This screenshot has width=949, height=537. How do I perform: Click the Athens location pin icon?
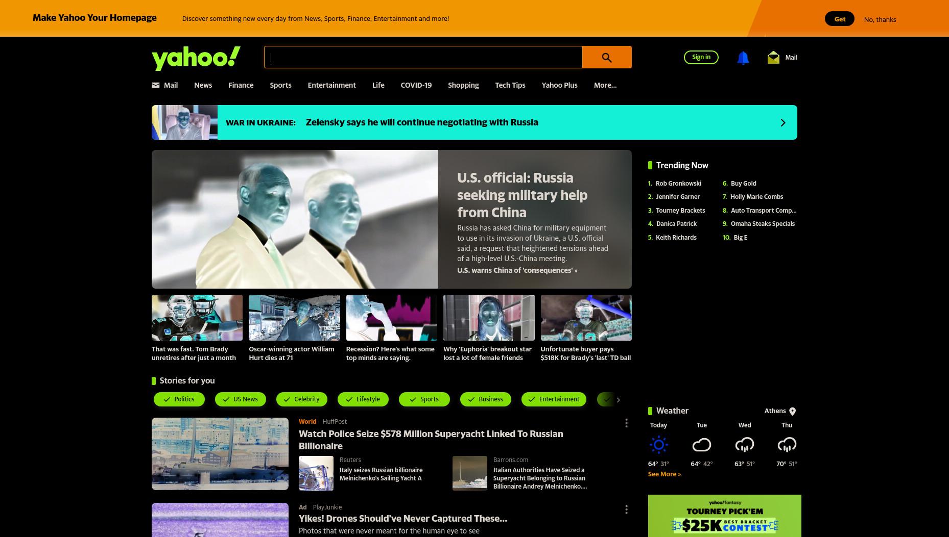point(792,411)
